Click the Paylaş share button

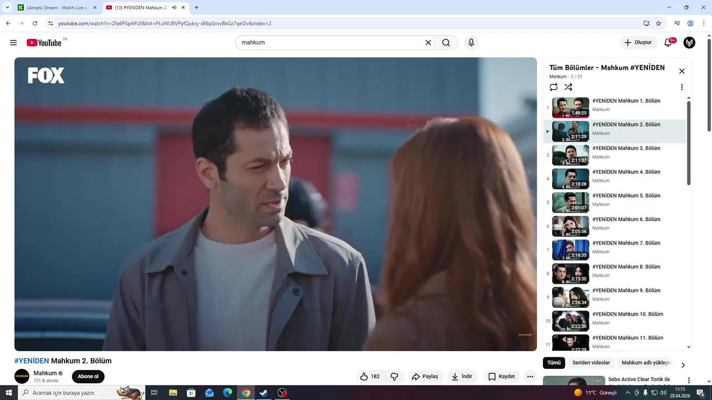[x=426, y=377]
